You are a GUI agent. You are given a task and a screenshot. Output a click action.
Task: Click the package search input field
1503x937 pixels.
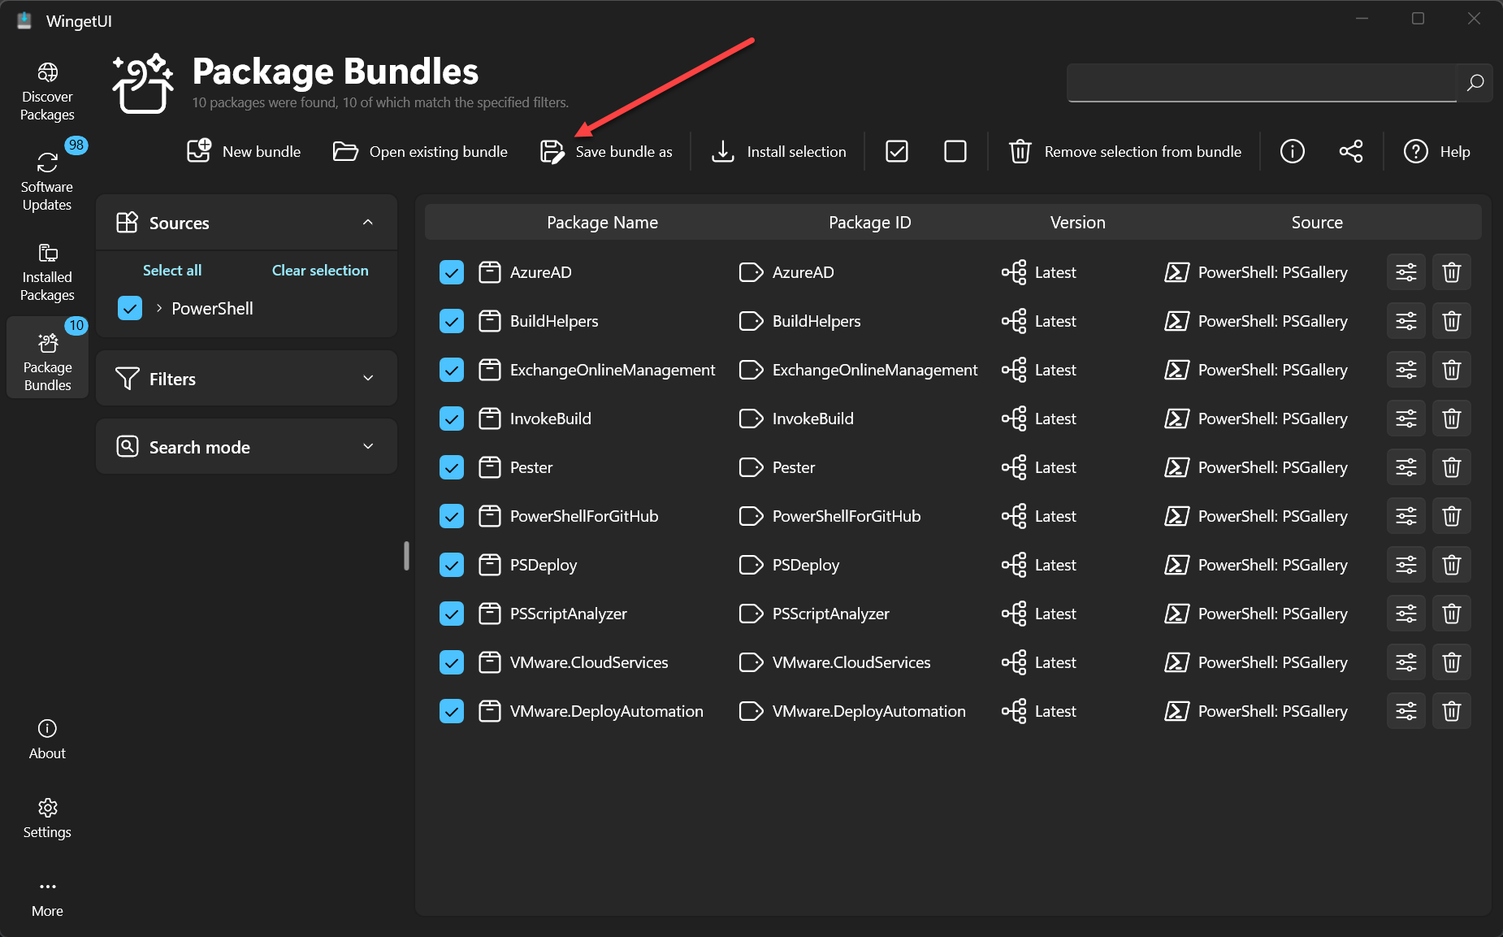pos(1261,83)
